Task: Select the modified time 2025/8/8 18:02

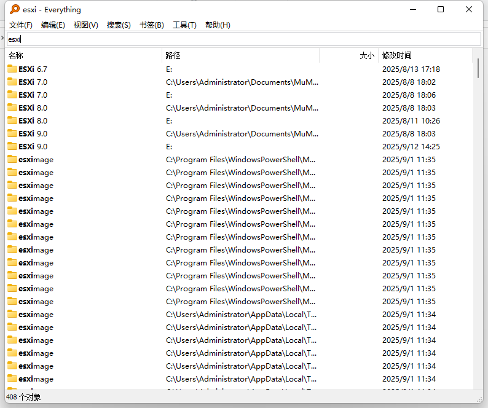Action: (409, 82)
